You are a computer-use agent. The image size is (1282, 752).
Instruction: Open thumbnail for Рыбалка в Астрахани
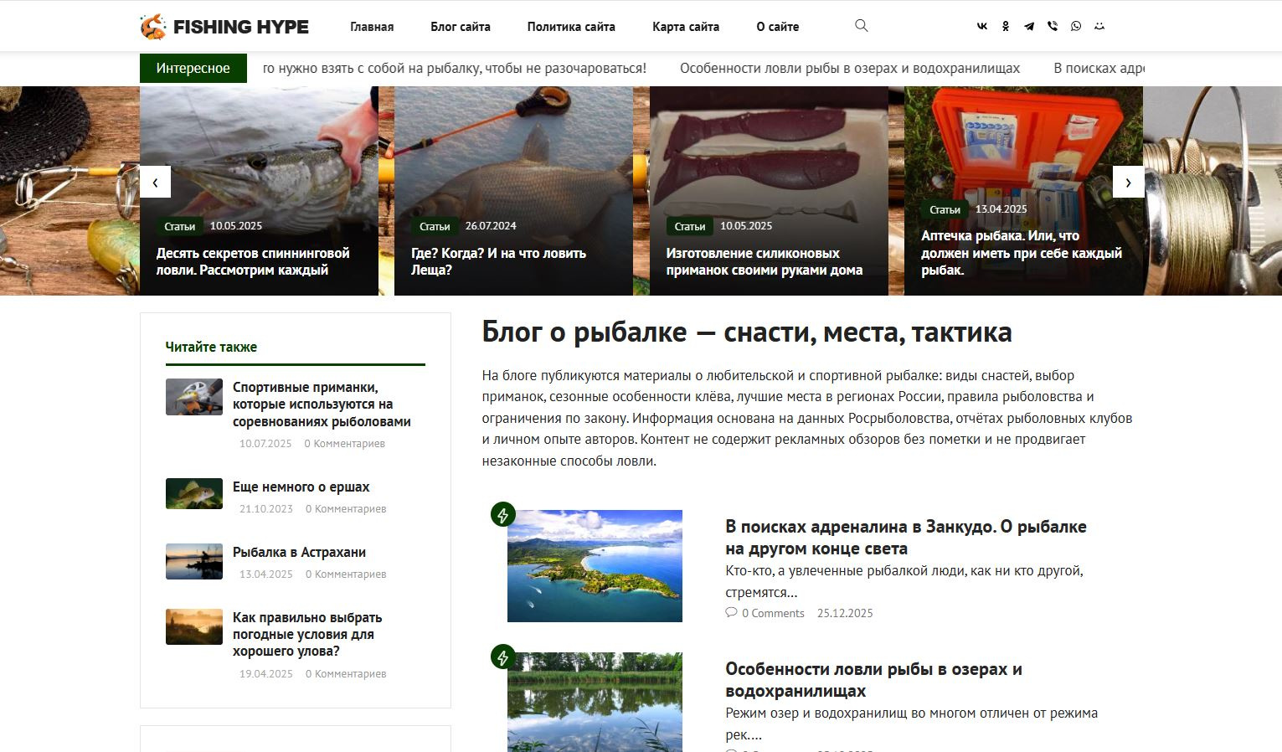tap(194, 562)
